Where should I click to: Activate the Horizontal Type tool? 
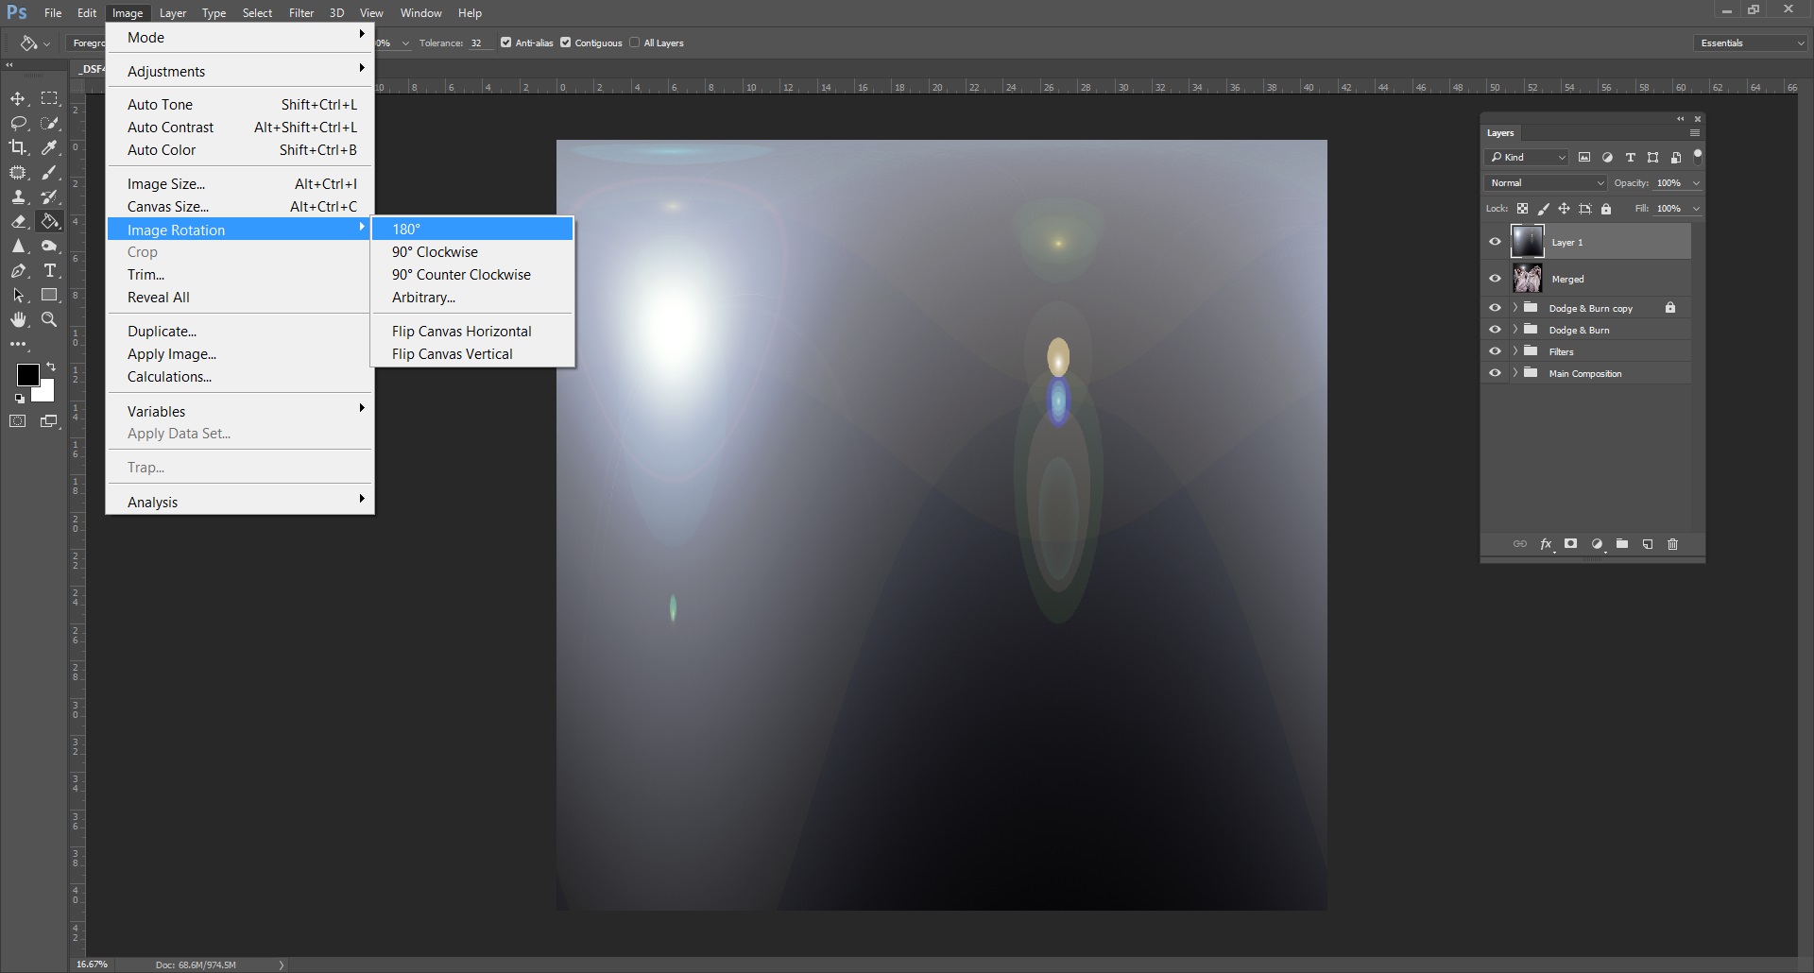tap(49, 270)
